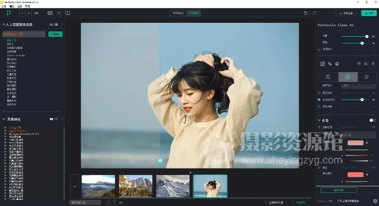The width and height of the screenshot is (379, 206).
Task: Adjust the 力度 slider at 100
Action: [366, 36]
